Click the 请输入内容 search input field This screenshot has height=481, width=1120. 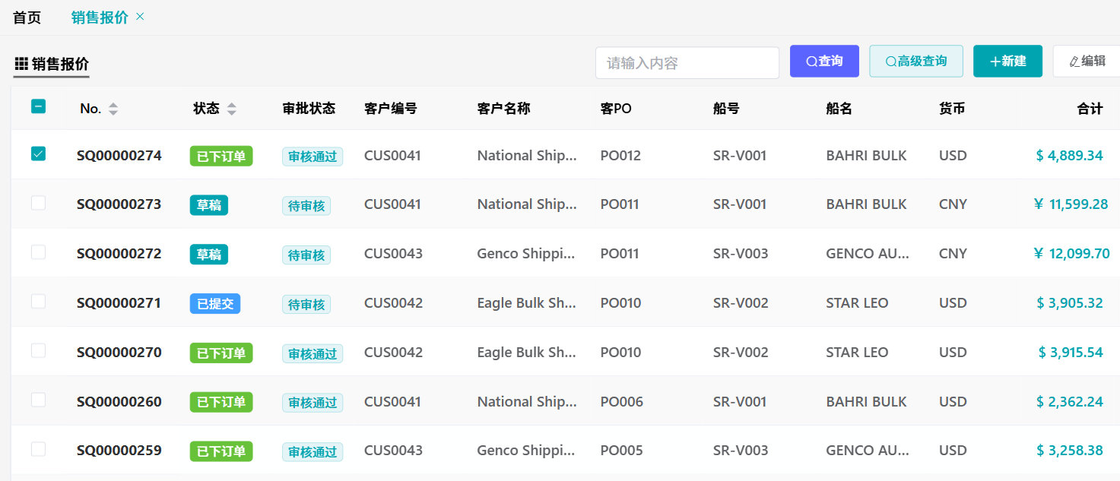pyautogui.click(x=687, y=63)
